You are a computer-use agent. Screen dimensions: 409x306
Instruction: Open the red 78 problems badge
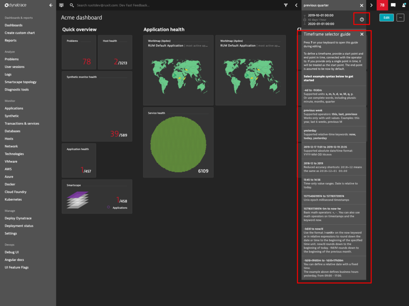[382, 5]
